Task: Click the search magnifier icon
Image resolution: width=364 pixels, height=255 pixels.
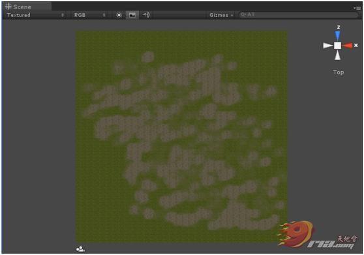Action: point(243,14)
